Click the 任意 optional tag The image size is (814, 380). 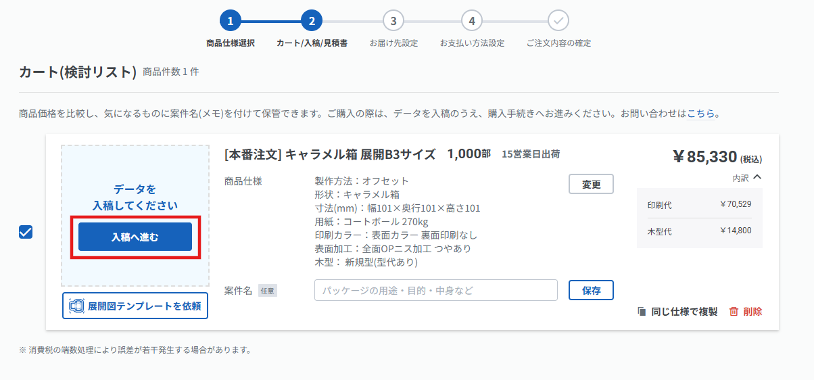click(x=268, y=291)
